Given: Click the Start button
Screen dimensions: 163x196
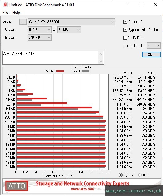Looking at the screenshot, I should click(151, 55).
